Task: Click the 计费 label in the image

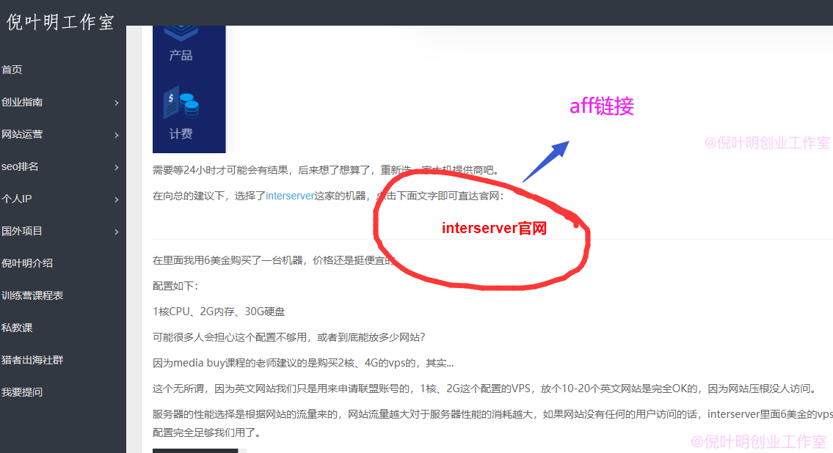Action: [181, 133]
